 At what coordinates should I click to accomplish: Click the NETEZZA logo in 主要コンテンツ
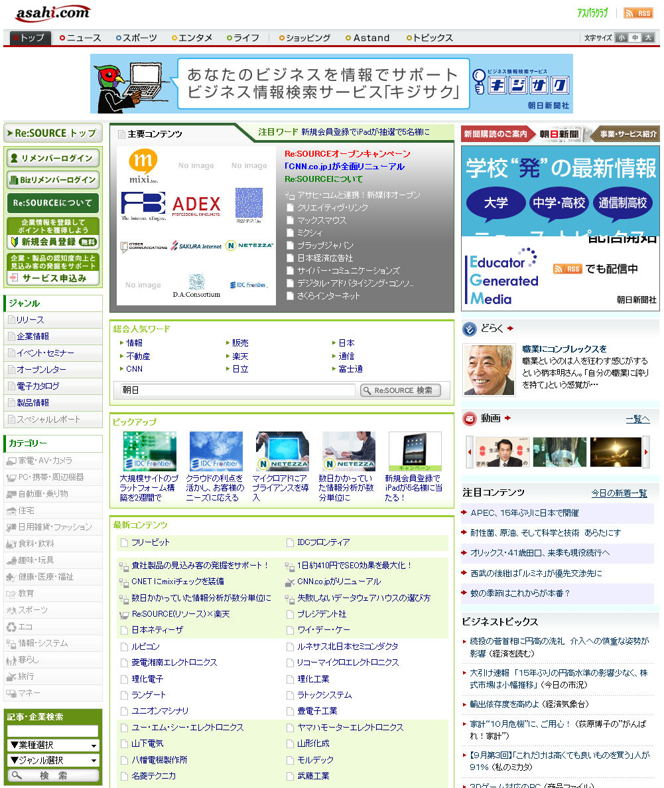(249, 245)
